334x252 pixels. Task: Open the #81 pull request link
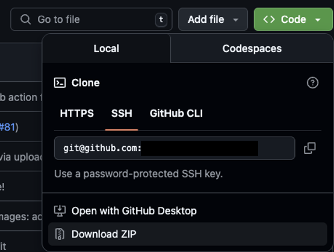7,128
